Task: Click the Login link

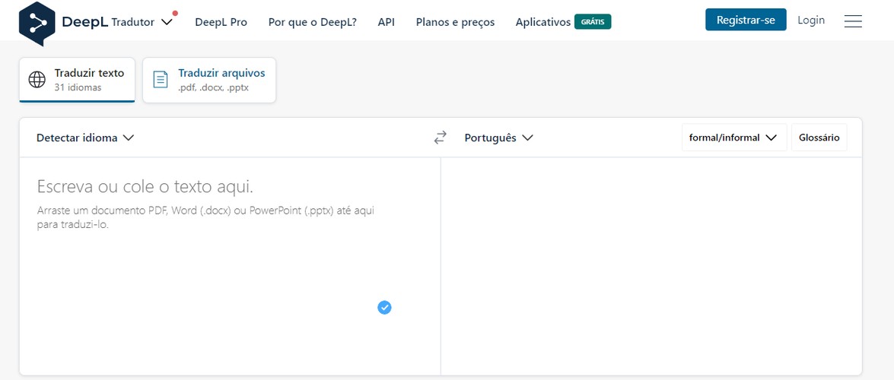Action: (x=811, y=20)
